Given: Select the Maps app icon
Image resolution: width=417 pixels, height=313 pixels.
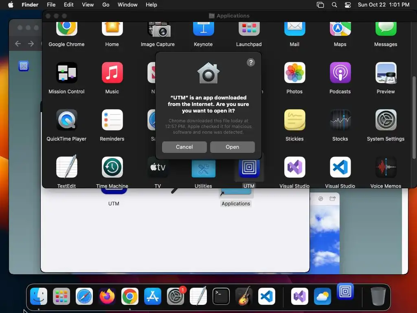Looking at the screenshot, I should (x=340, y=28).
